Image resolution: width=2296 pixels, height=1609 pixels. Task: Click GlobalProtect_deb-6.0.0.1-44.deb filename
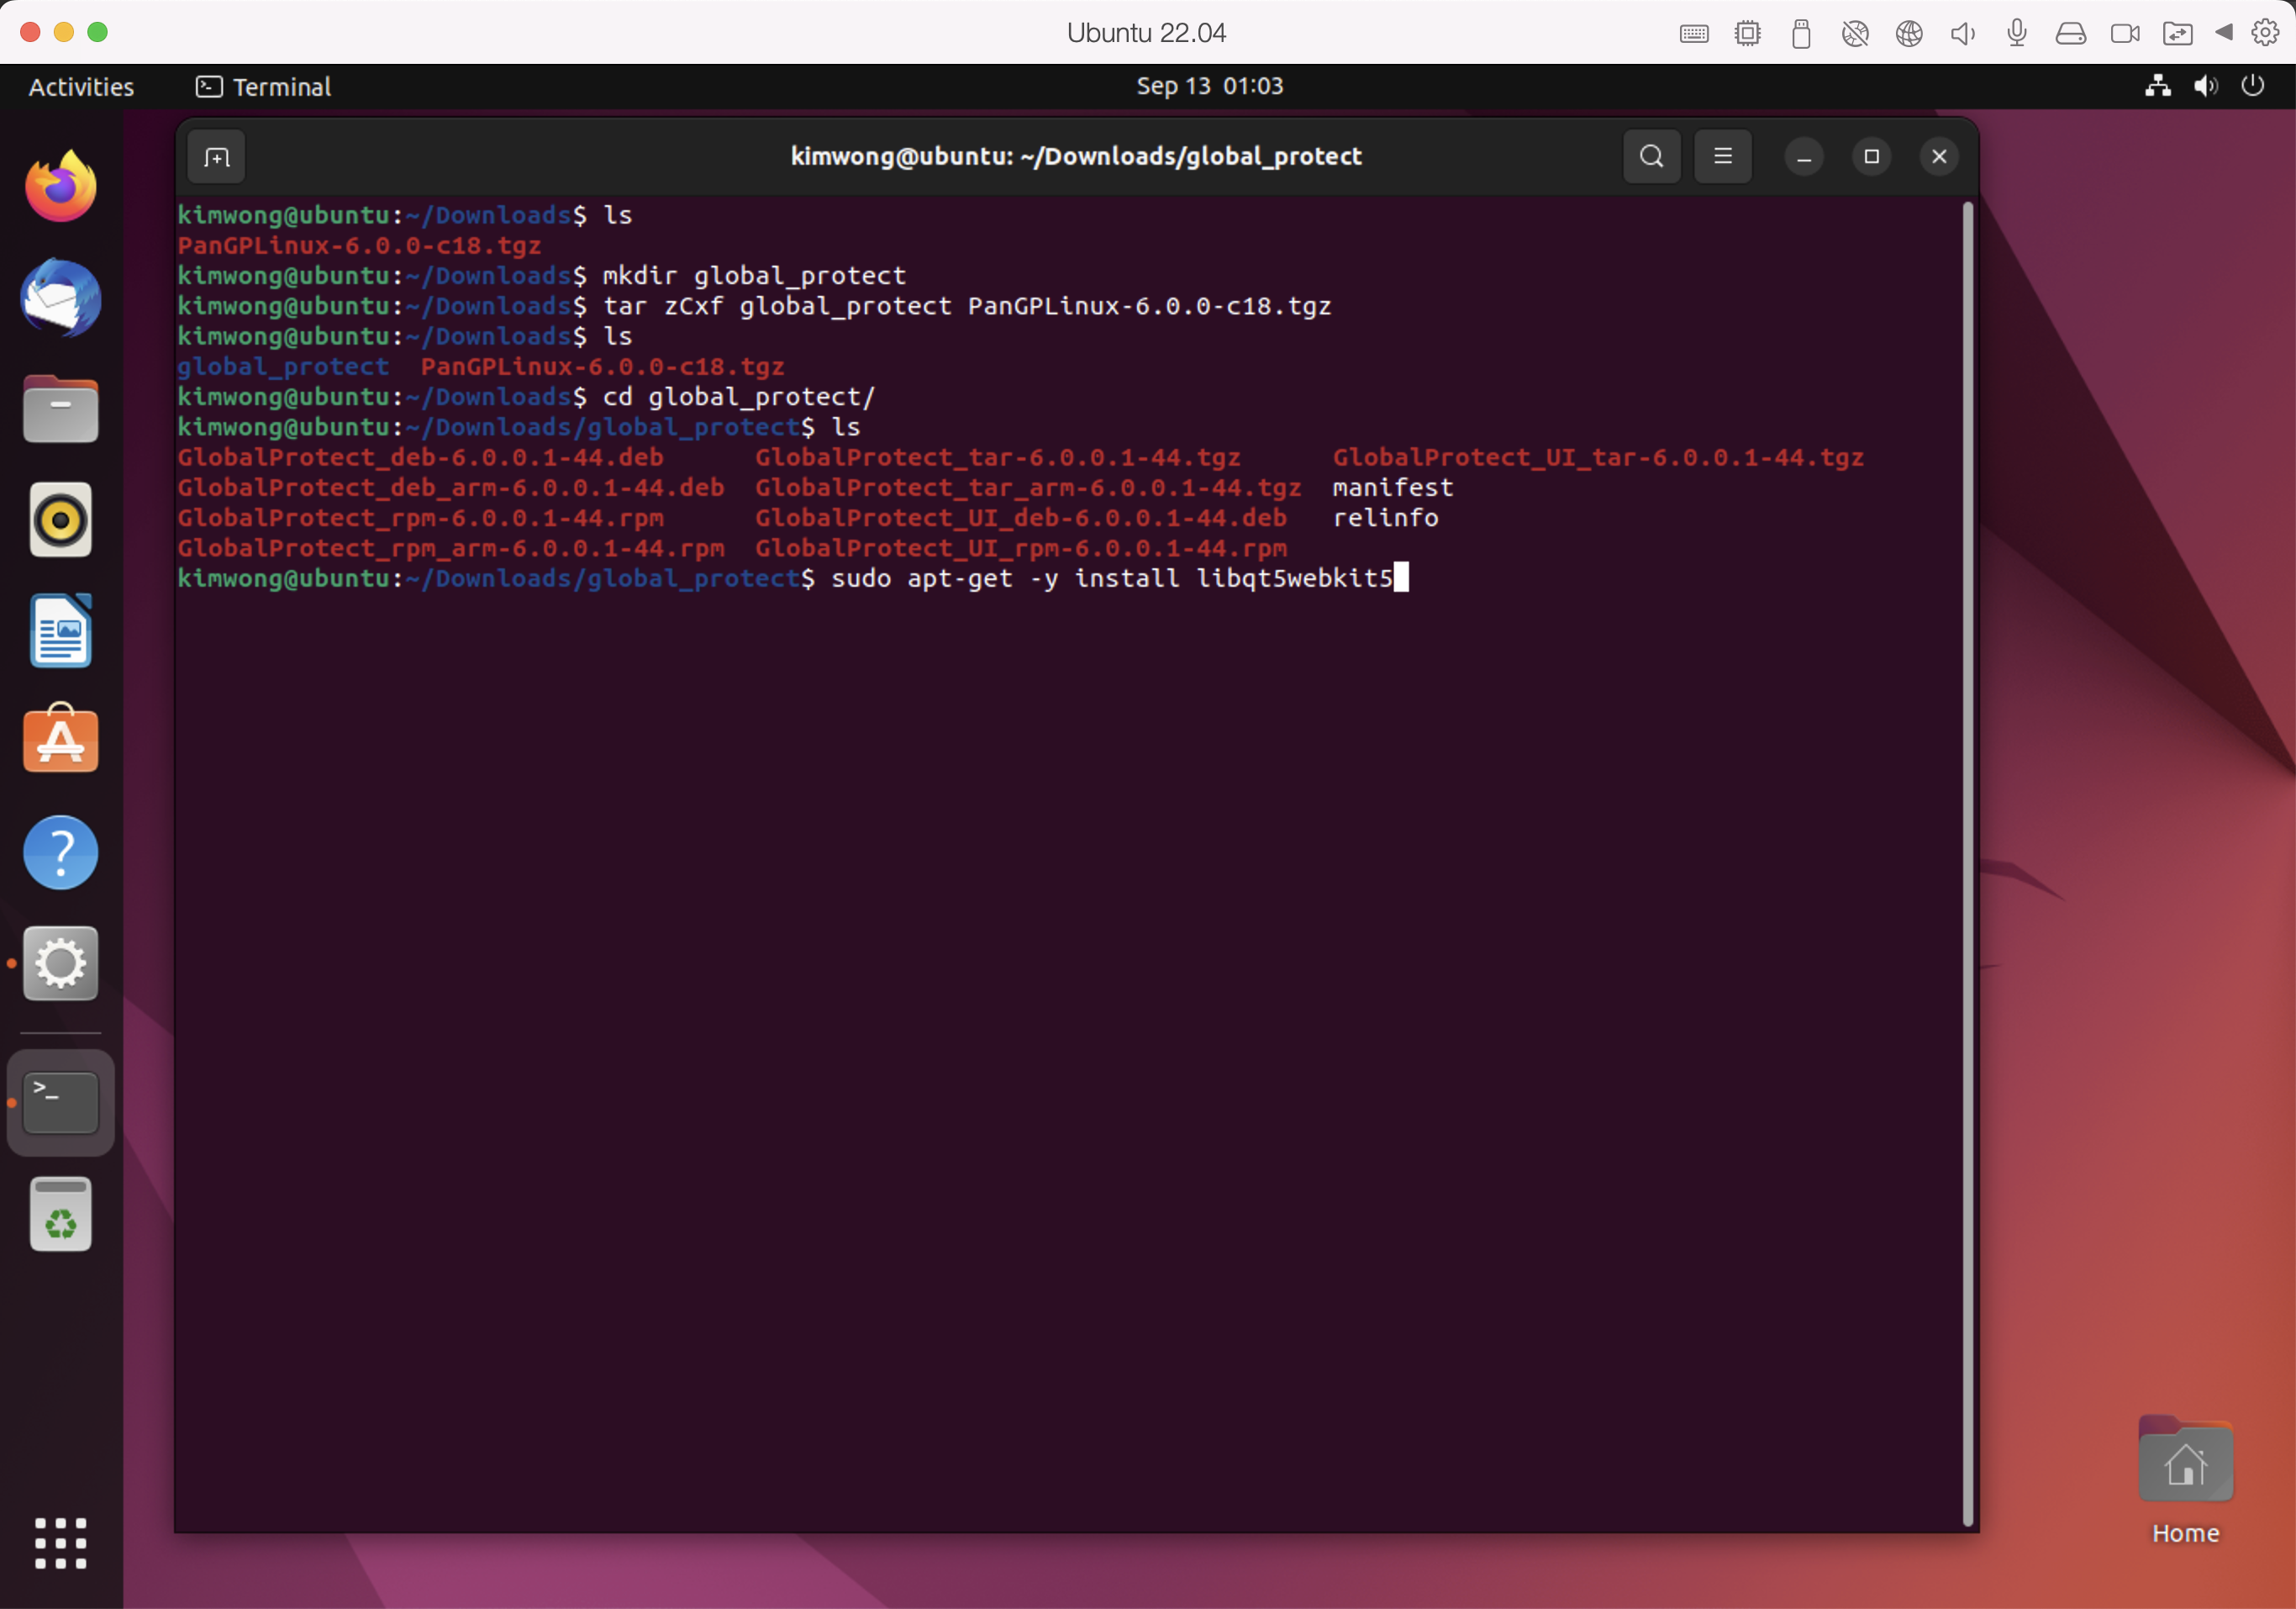pyautogui.click(x=420, y=458)
